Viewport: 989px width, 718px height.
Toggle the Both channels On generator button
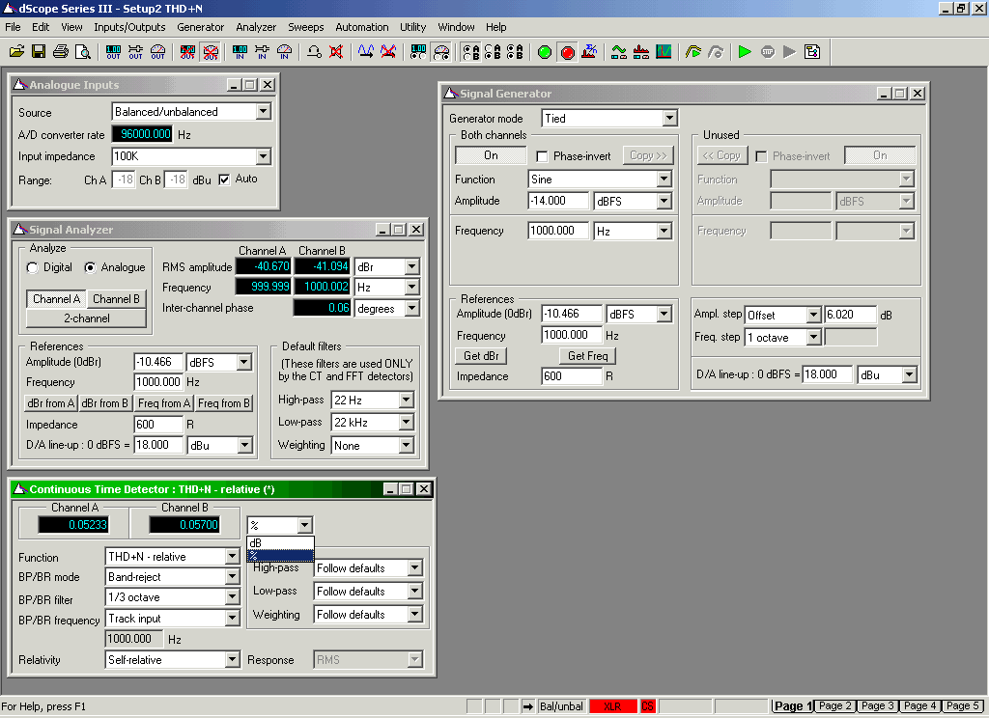491,155
